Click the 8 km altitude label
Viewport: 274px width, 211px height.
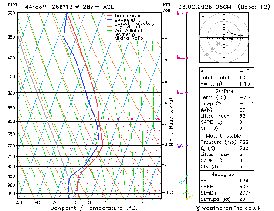tap(166, 39)
